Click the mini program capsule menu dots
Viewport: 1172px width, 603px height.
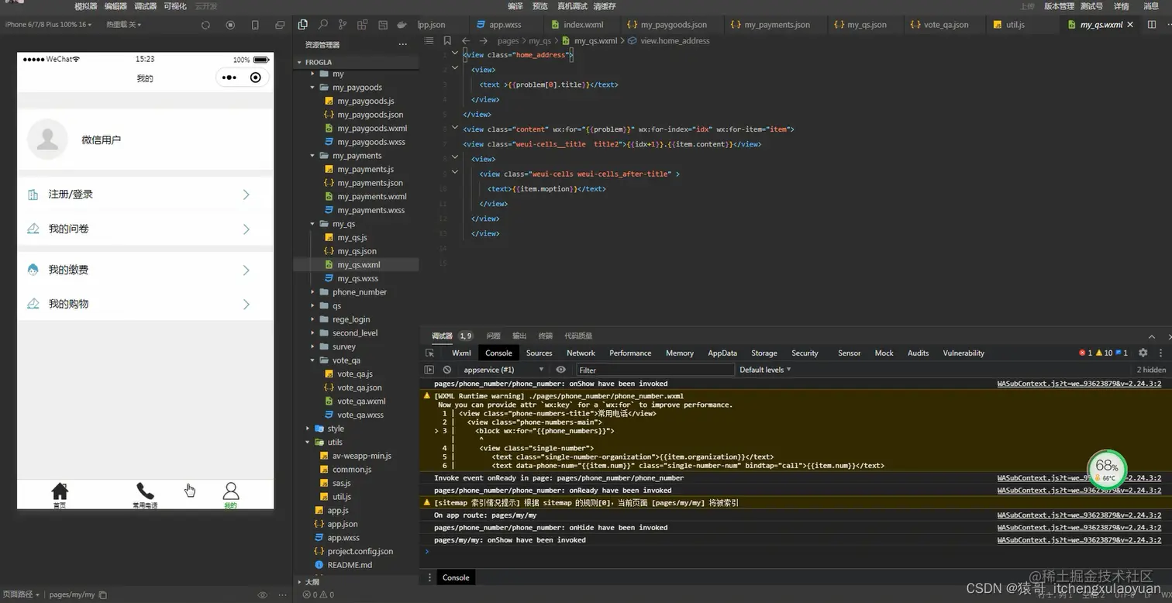click(229, 78)
